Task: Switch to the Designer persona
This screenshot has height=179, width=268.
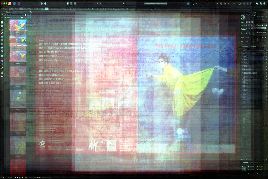Action: coord(14,3)
